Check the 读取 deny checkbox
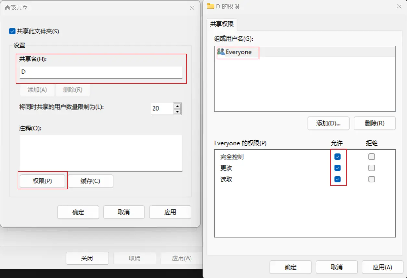Viewport: 407px width, 278px height. [x=372, y=179]
